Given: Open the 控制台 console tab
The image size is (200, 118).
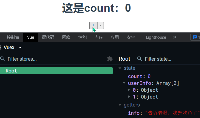Looking at the screenshot, I should pyautogui.click(x=13, y=37).
